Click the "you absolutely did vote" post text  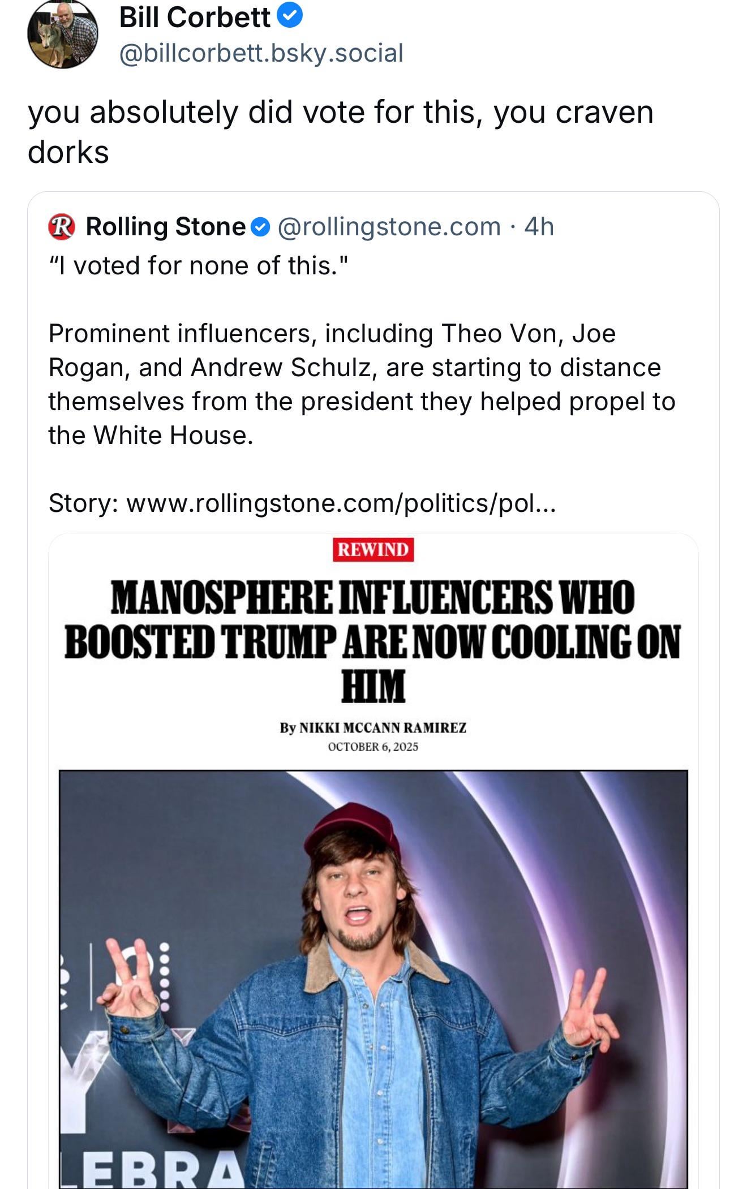[340, 112]
